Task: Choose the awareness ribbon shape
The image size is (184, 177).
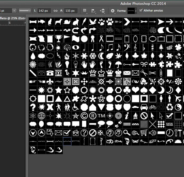Action: click(101, 39)
